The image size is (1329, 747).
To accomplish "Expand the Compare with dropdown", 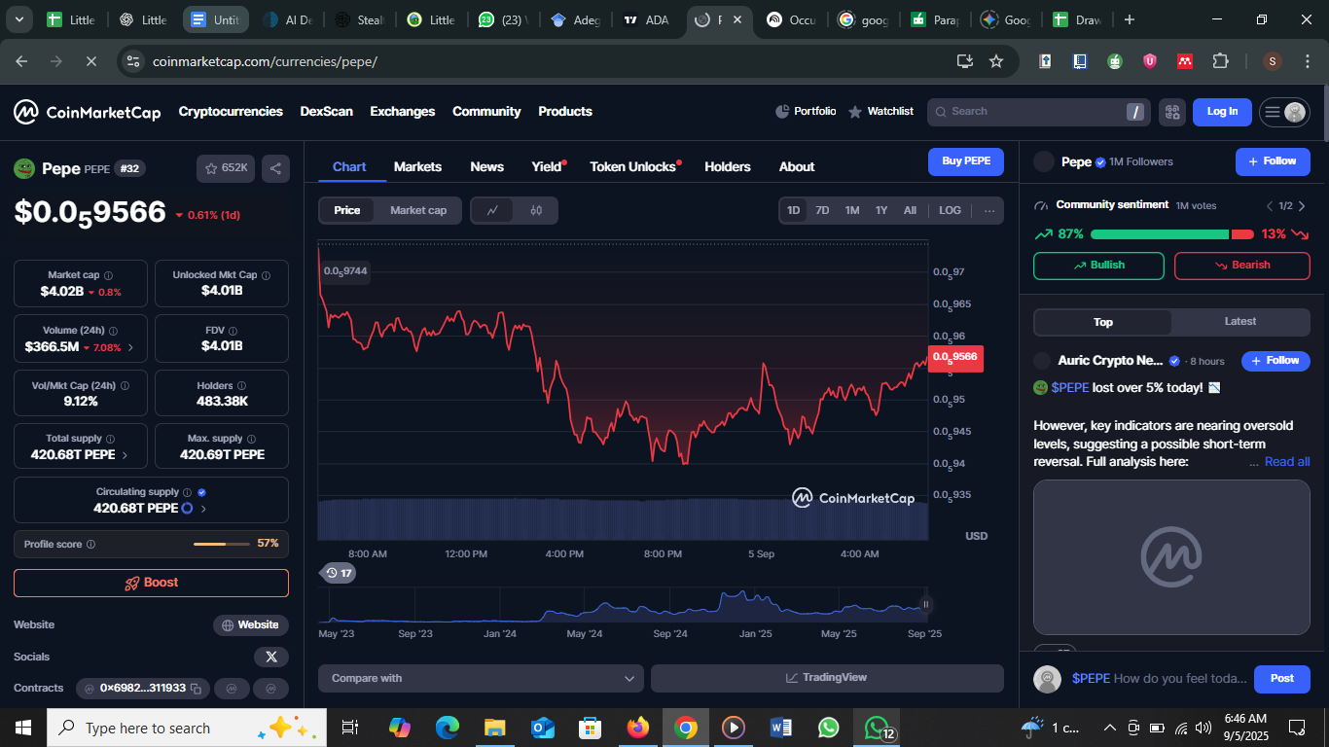I will coord(481,678).
